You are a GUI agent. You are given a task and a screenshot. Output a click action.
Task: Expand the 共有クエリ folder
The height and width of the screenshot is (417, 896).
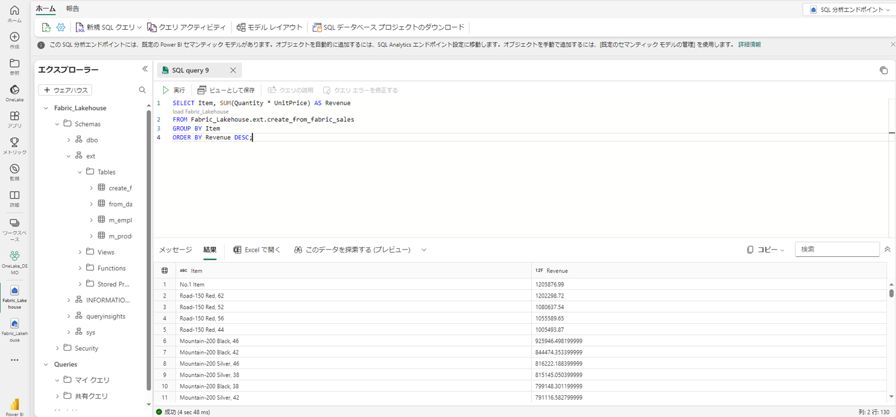[57, 396]
